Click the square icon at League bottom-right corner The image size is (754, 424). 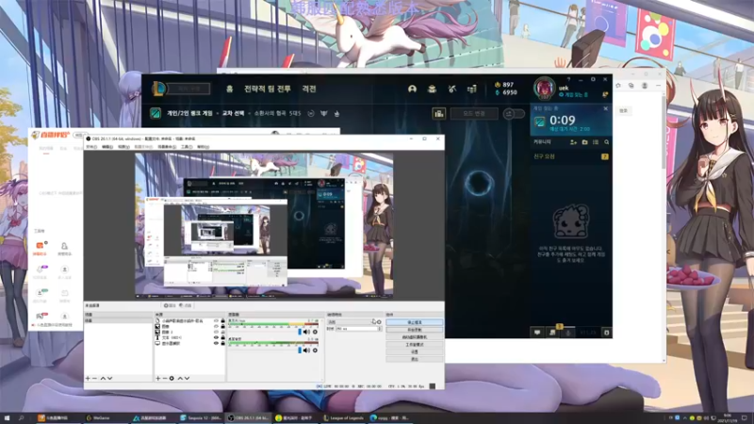606,333
